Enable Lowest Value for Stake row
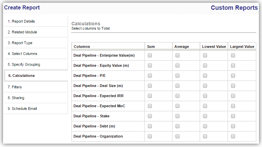The image size is (262, 147). tap(205, 116)
